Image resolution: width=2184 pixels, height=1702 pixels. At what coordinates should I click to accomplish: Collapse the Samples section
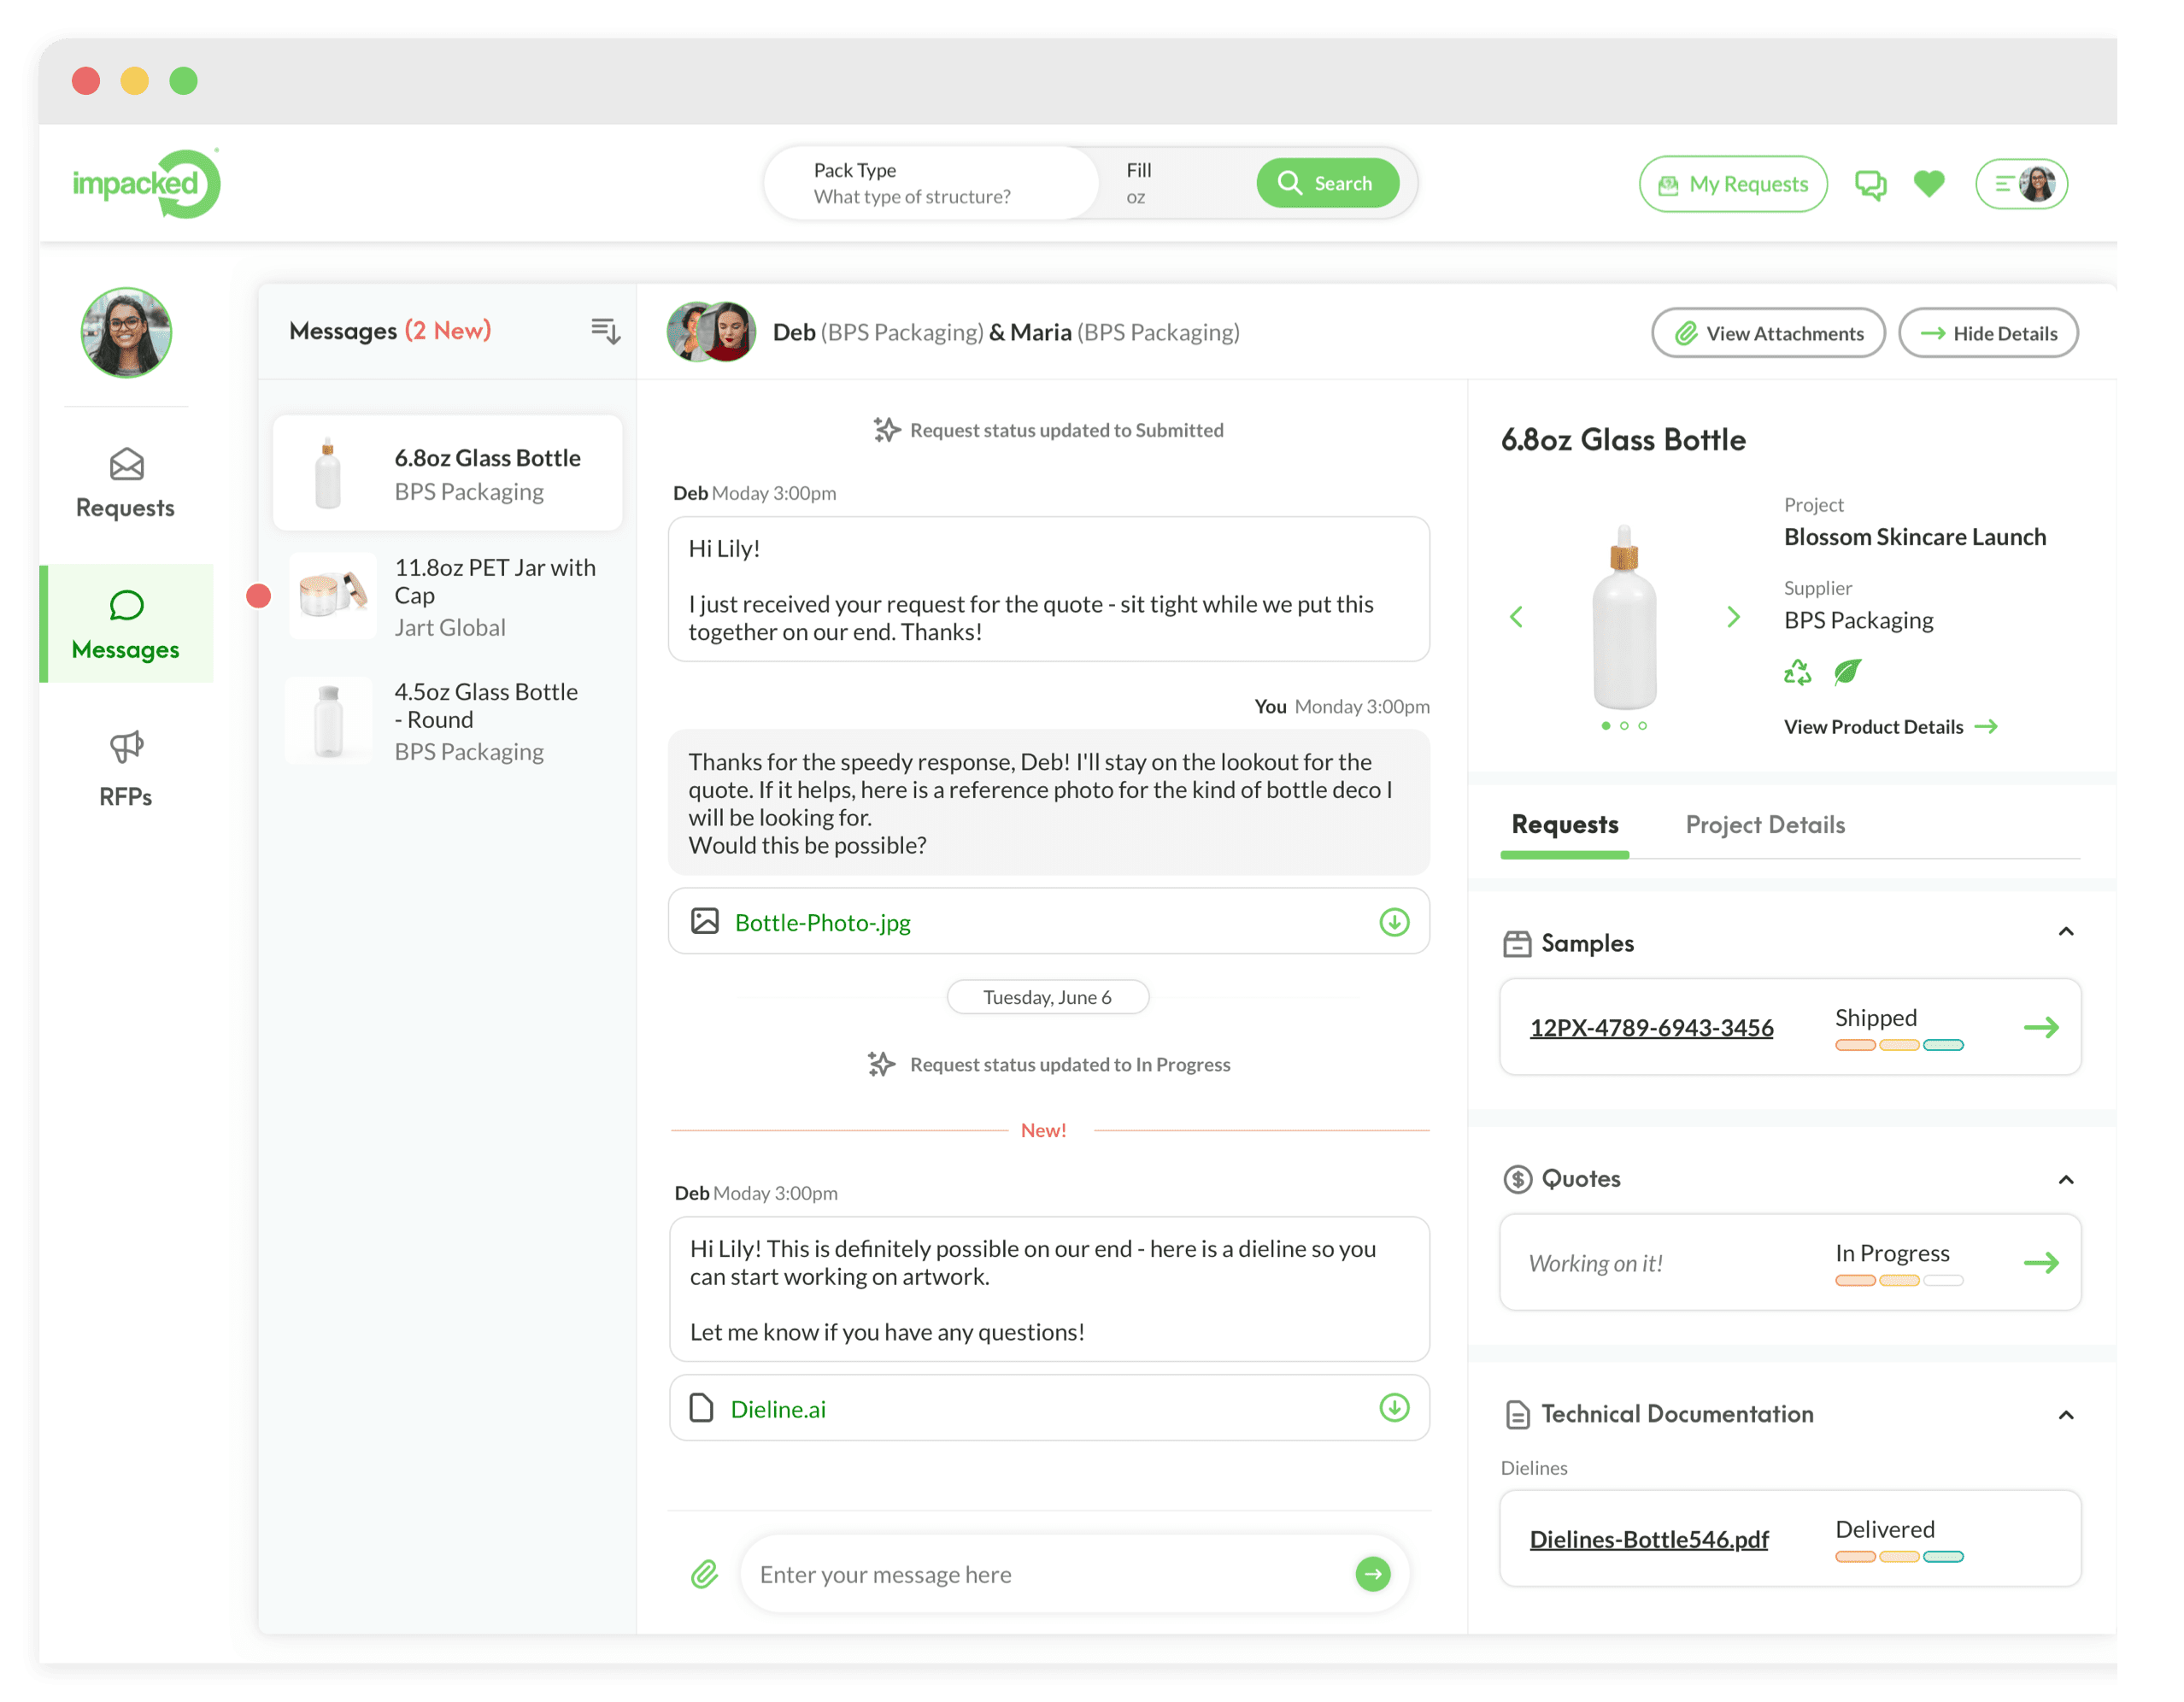point(2065,932)
